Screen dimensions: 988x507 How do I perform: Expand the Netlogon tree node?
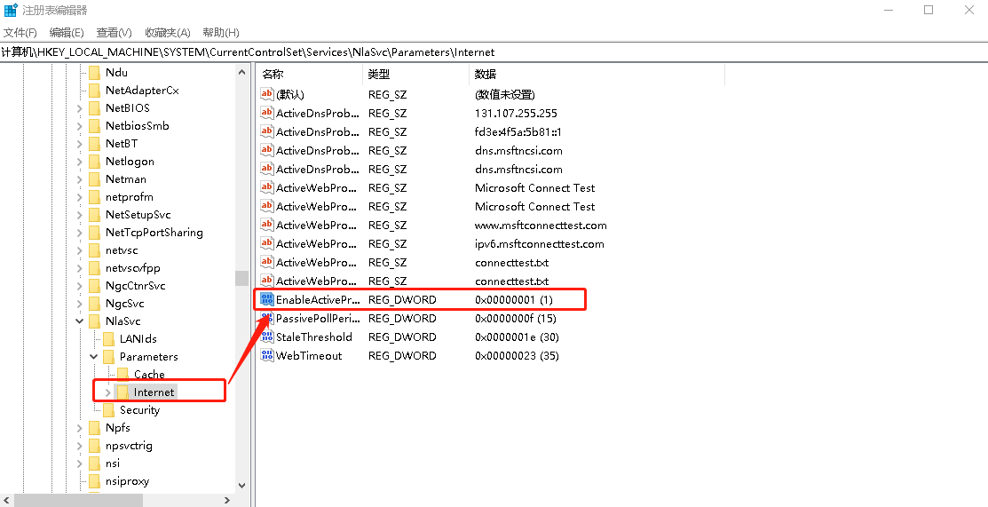79,162
